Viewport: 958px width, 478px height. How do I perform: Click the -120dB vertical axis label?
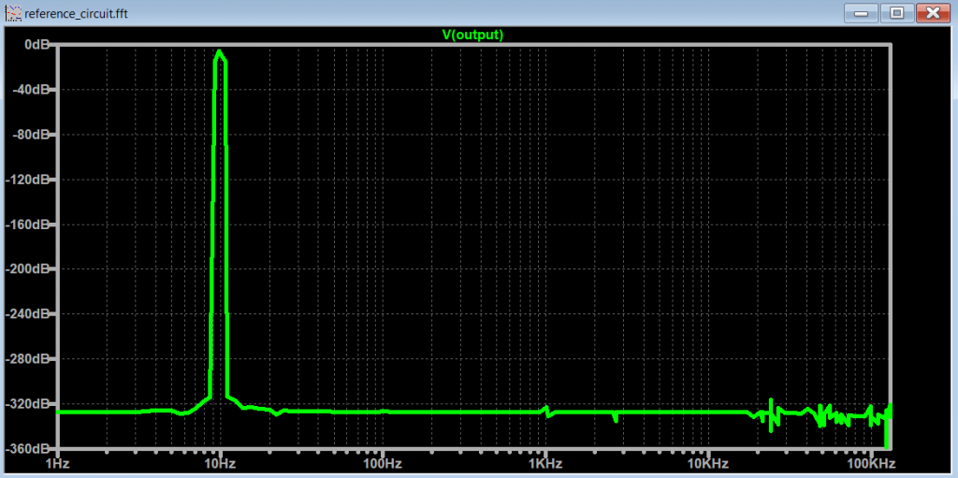point(30,180)
